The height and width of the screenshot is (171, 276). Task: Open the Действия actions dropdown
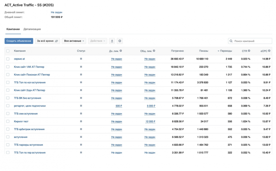97,41
